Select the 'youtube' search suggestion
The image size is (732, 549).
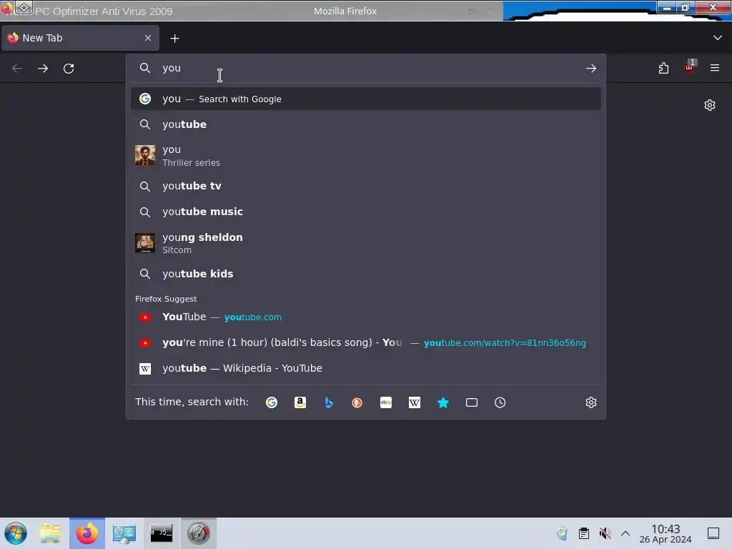coord(366,124)
